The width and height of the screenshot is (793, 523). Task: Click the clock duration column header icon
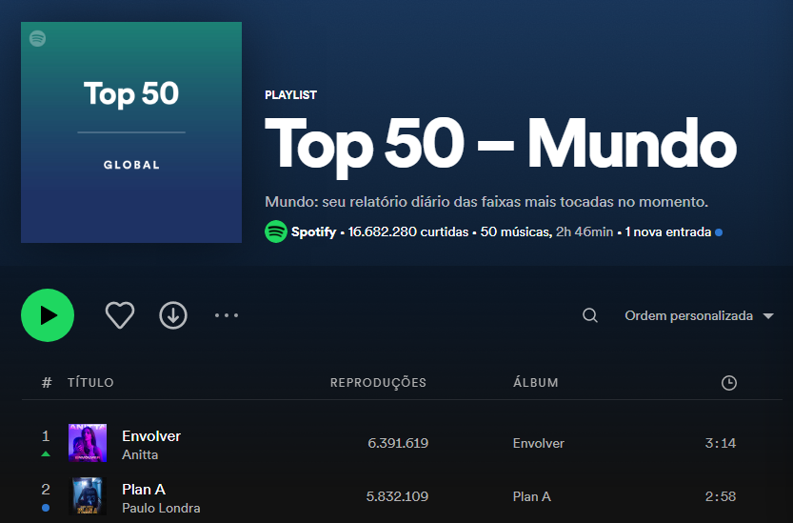tap(729, 383)
